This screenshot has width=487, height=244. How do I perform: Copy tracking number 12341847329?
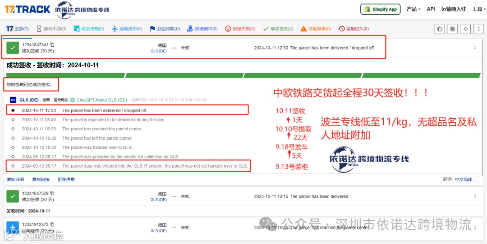pos(52,193)
